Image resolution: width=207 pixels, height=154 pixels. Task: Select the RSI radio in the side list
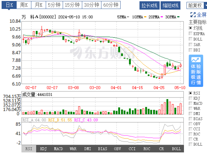pyautogui.click(x=190, y=93)
